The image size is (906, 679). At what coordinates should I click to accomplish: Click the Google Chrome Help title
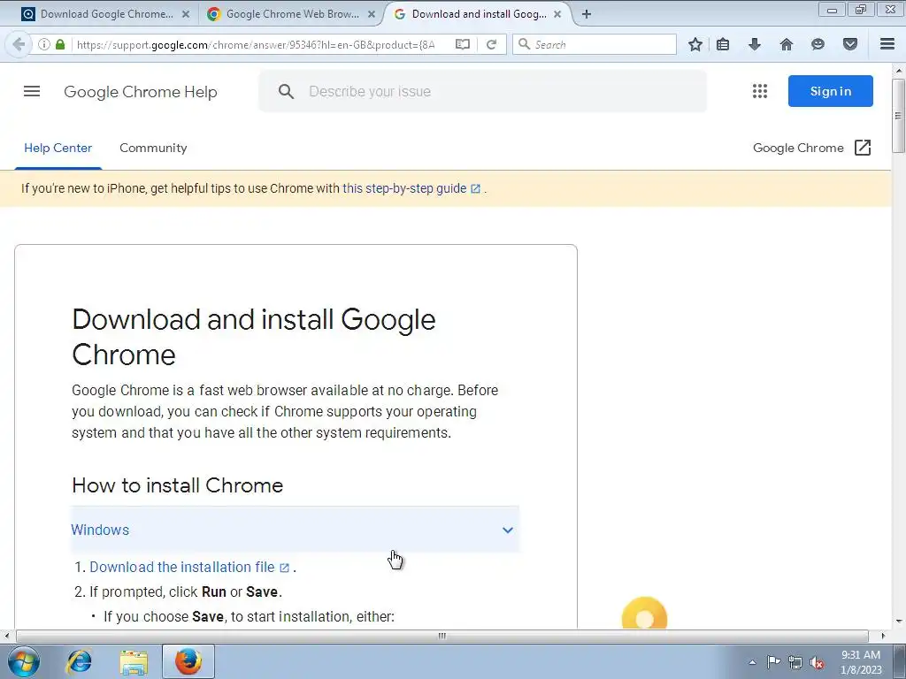point(141,92)
